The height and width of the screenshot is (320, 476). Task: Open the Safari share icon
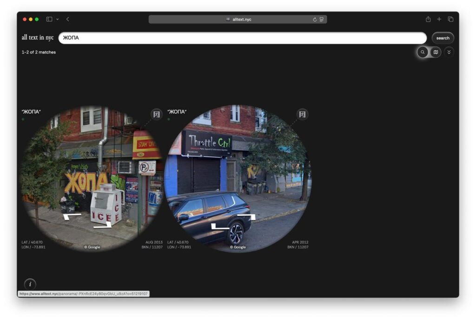coord(428,19)
